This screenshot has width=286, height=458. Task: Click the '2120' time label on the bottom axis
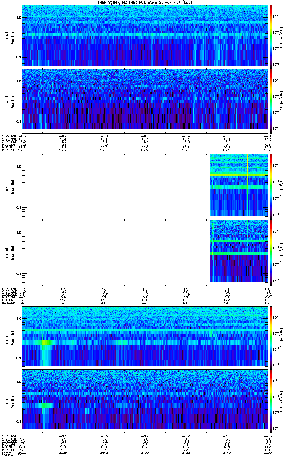coord(185,452)
